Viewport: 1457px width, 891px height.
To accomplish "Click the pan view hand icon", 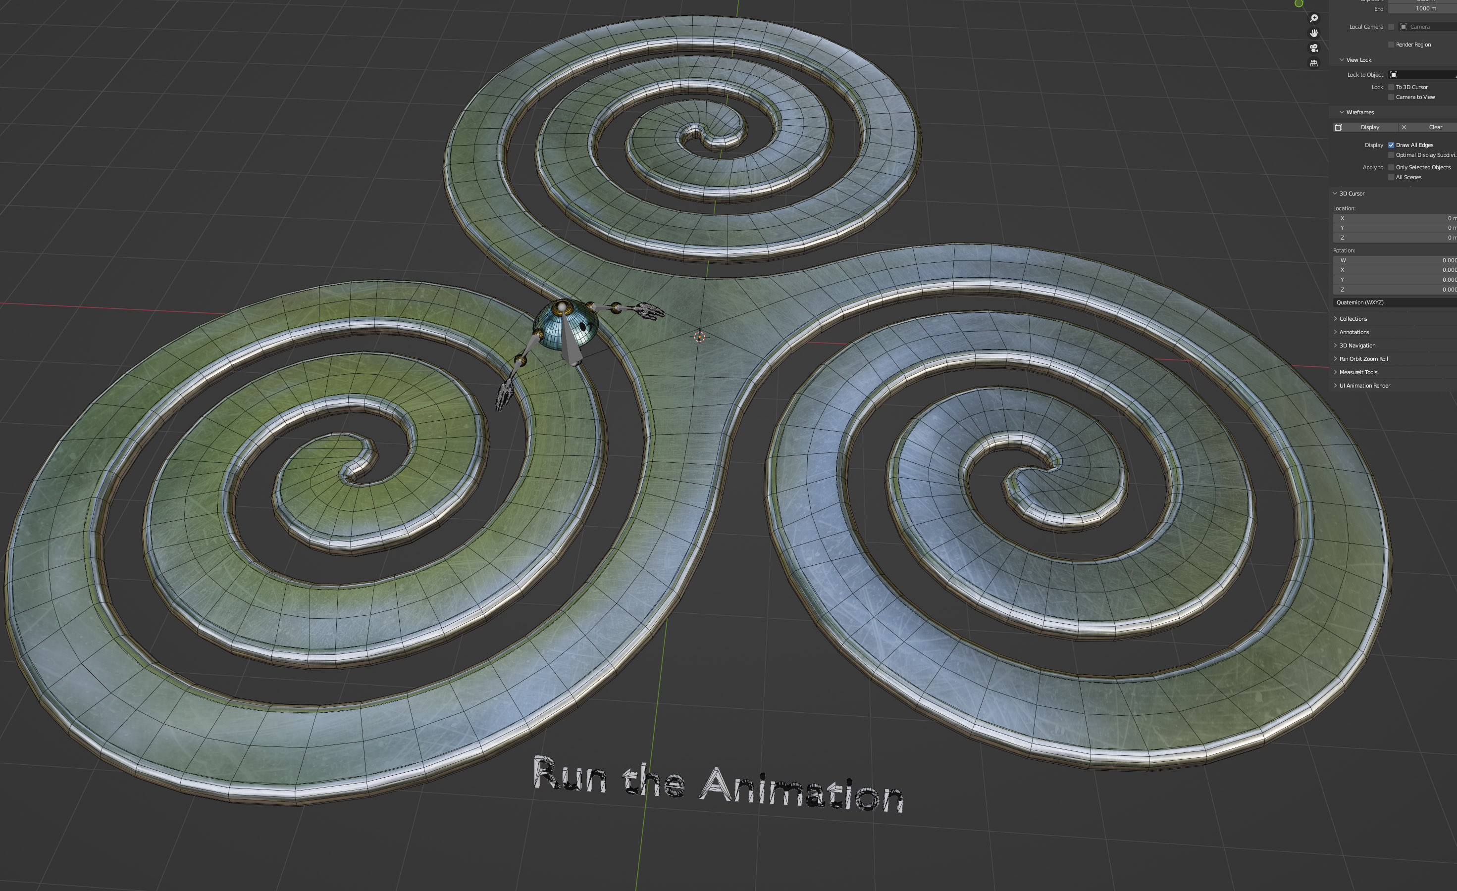I will click(x=1314, y=33).
